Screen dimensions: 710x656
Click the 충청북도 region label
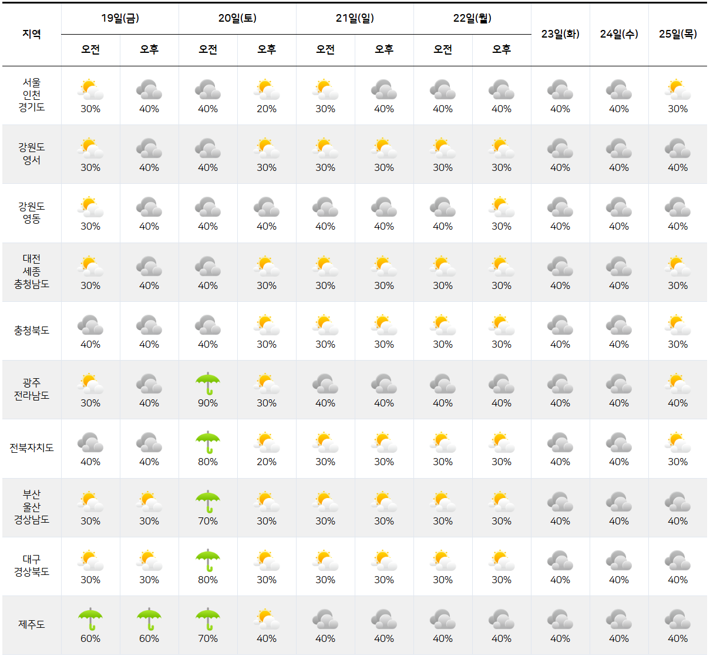click(x=32, y=331)
